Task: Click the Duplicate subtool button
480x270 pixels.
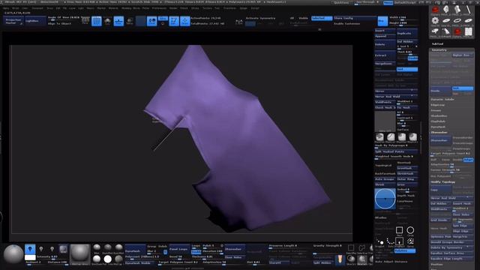Action: point(407,33)
